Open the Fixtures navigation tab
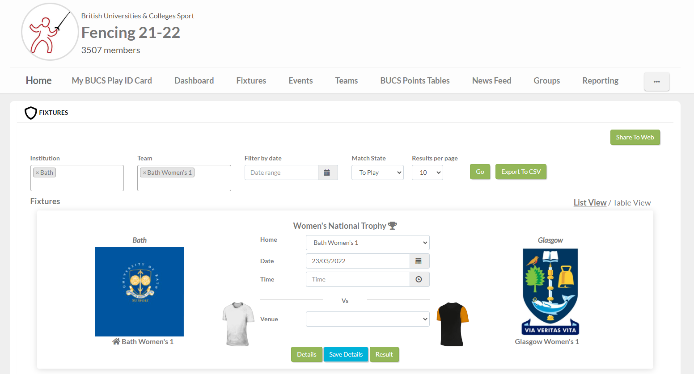694x374 pixels. (251, 80)
